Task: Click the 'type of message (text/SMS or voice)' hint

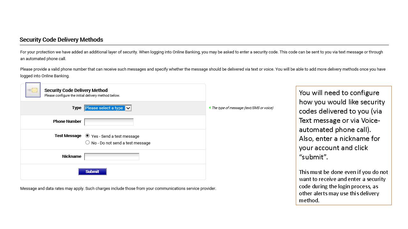Action: point(242,108)
